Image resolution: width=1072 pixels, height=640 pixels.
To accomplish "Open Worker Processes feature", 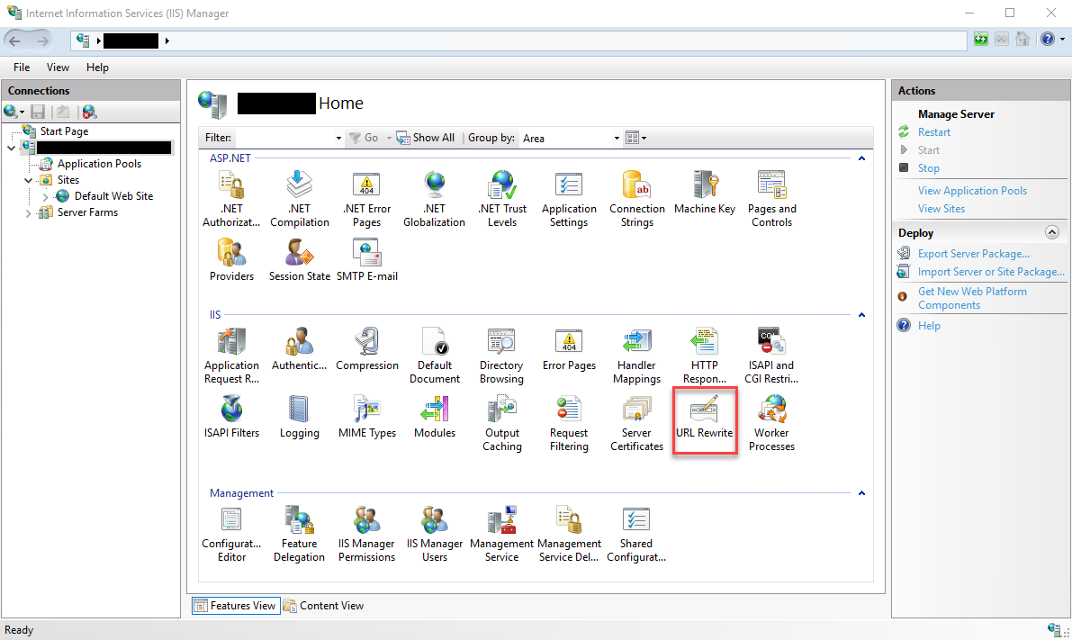I will click(x=772, y=423).
